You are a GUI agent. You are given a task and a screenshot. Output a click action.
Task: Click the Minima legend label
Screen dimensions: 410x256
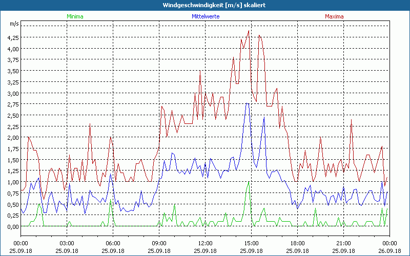(x=75, y=16)
